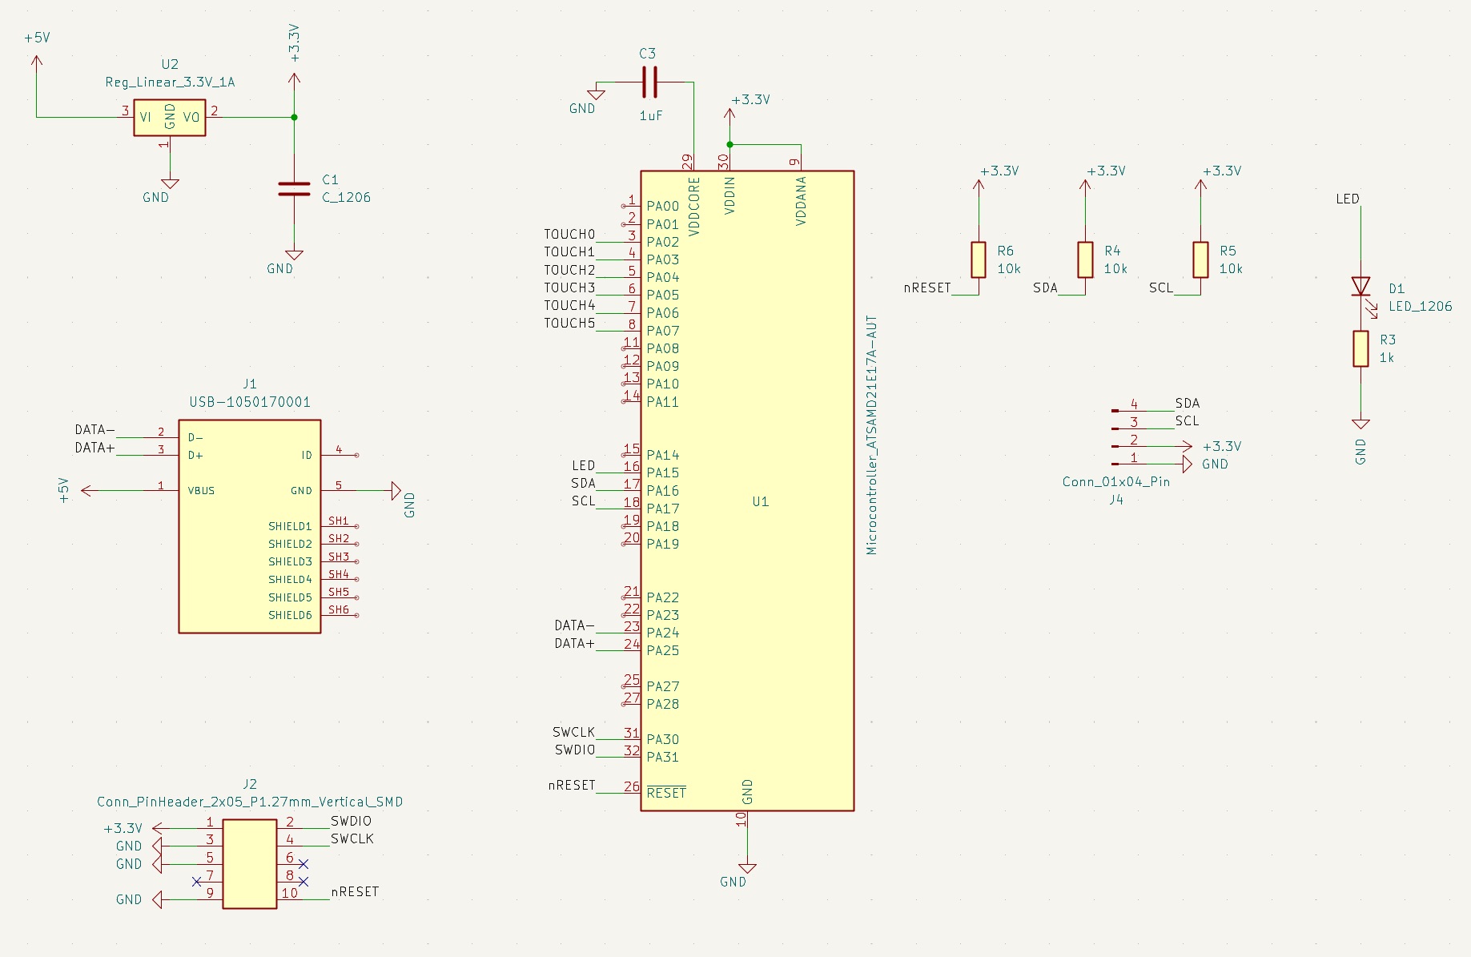Select resistor R4 on SDA line
The image size is (1471, 957).
[x=1085, y=259]
